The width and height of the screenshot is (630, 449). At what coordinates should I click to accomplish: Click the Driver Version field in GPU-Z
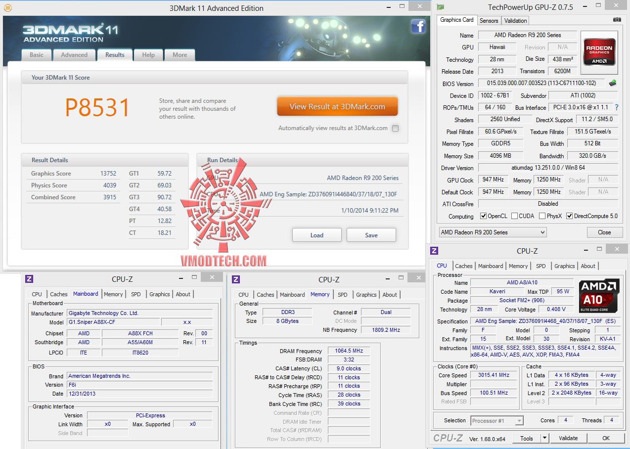coord(548,168)
